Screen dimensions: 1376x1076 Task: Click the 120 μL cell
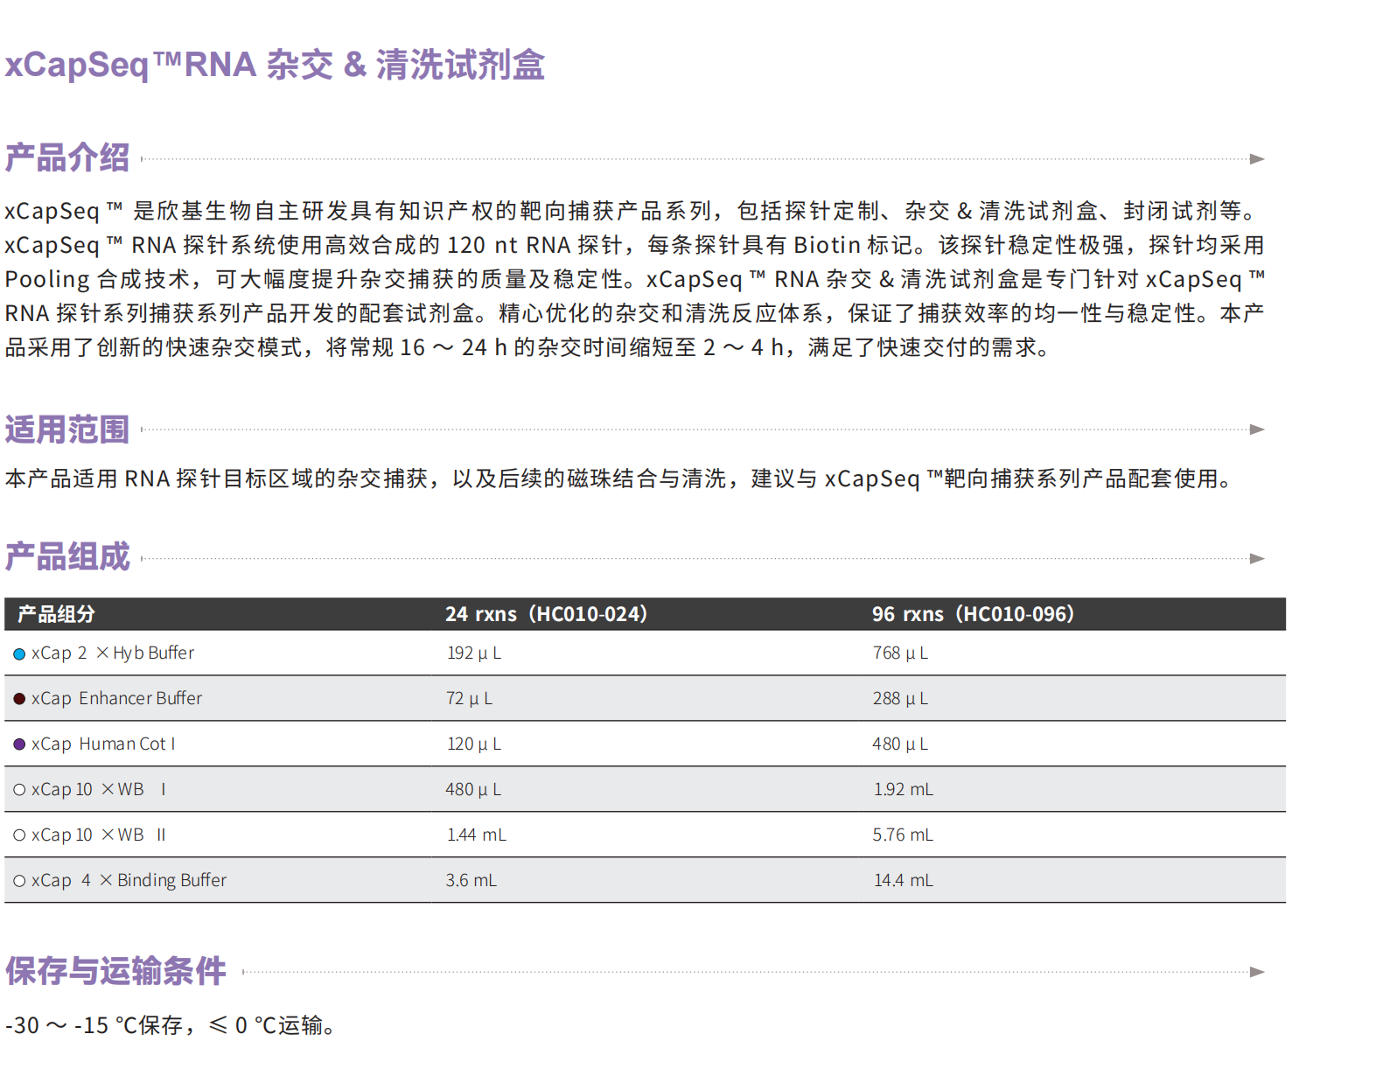pyautogui.click(x=474, y=744)
